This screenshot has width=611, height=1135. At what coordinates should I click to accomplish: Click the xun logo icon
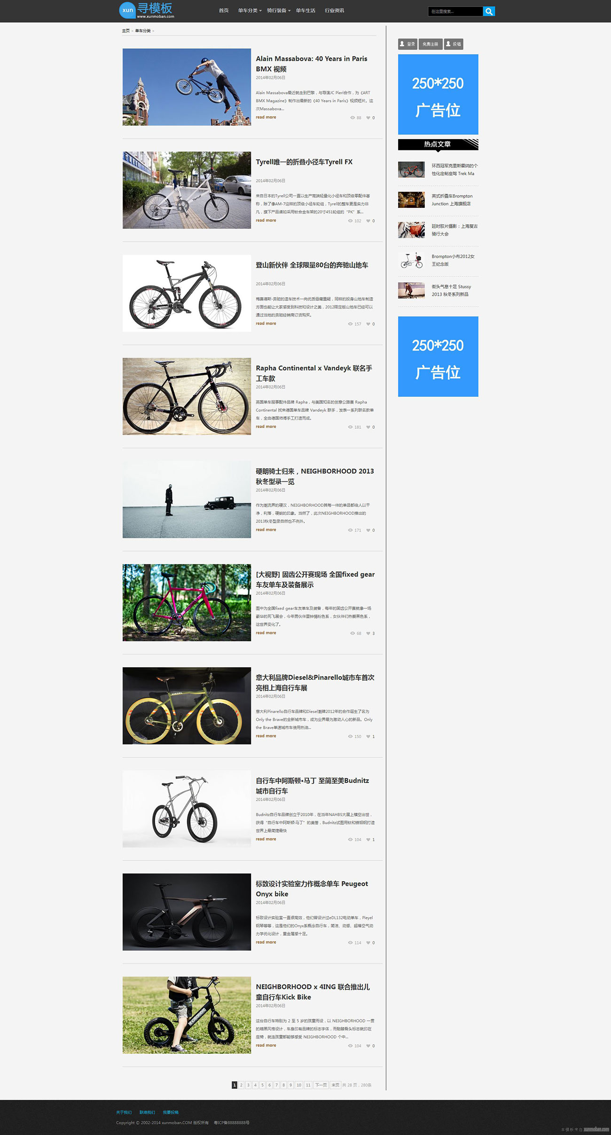point(127,10)
